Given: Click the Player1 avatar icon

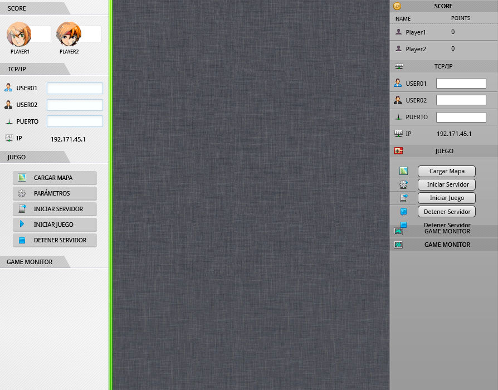Looking at the screenshot, I should point(20,34).
